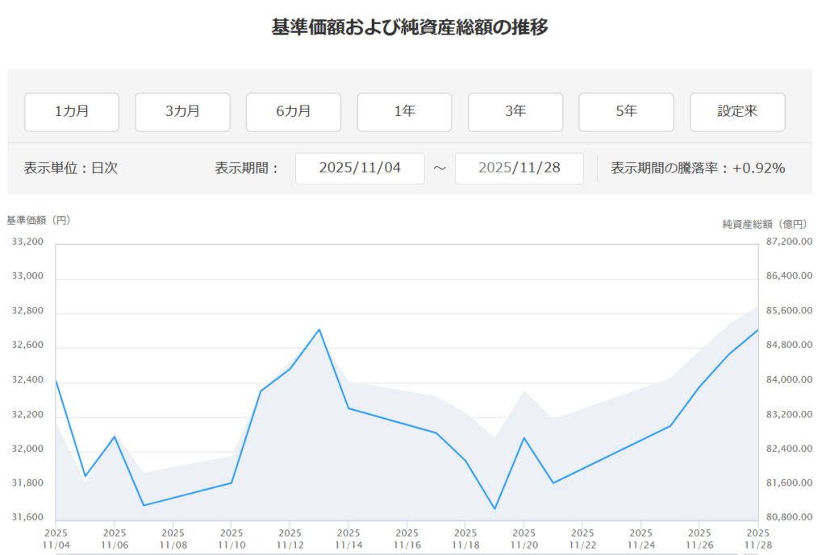Set chart range to 3年
Viewport: 826px width, 555px height.
515,112
